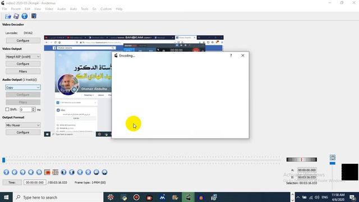Open a video with the folder icon
This screenshot has width=359, height=202.
click(x=8, y=16)
